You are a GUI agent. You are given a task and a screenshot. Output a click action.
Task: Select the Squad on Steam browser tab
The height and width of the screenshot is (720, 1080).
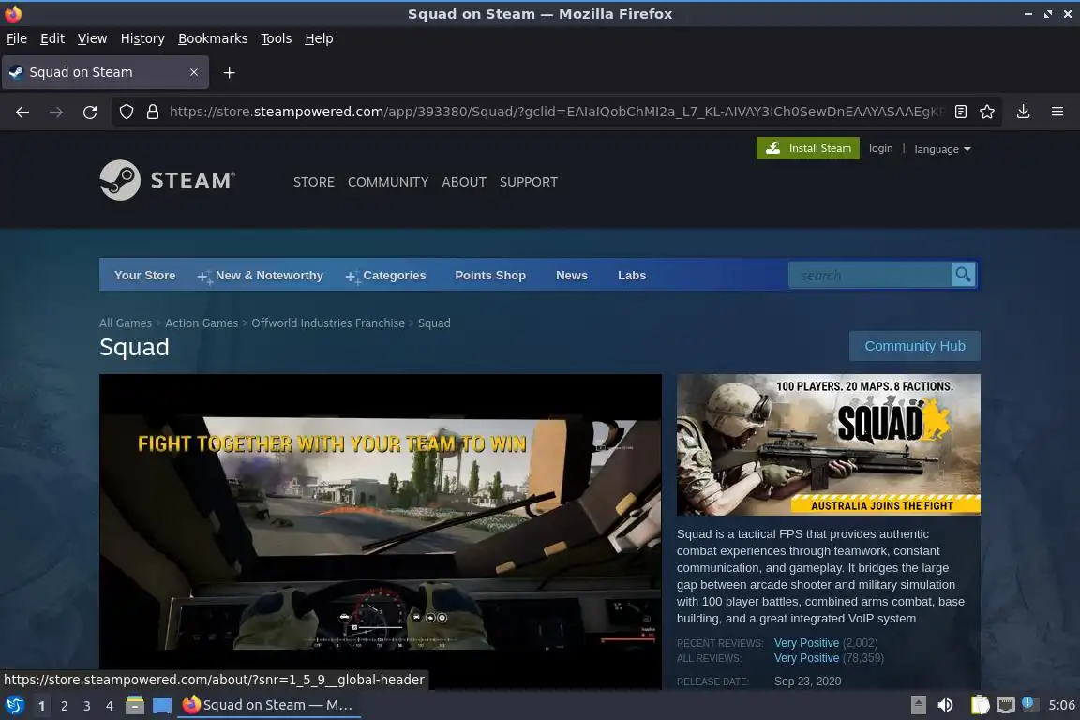(x=105, y=72)
